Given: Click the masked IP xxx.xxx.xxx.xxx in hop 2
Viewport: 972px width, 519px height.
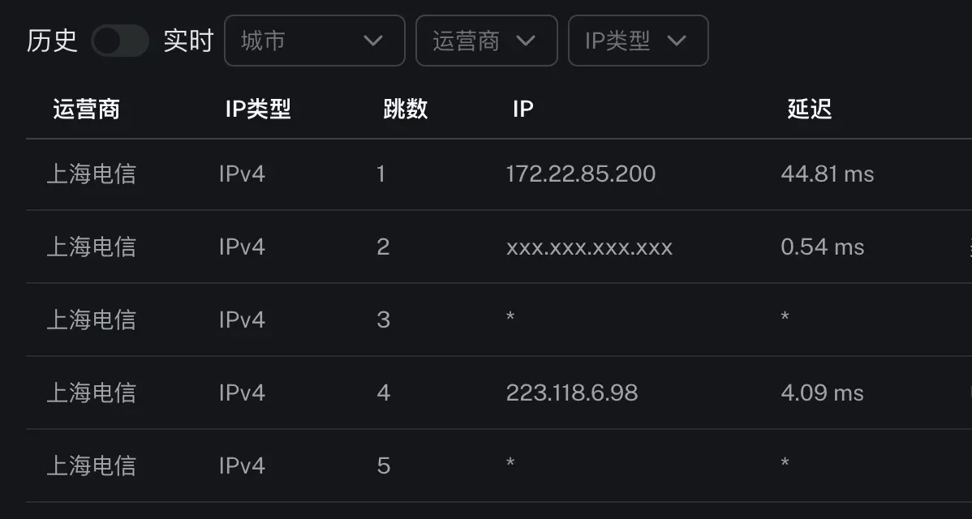Looking at the screenshot, I should click(x=591, y=247).
